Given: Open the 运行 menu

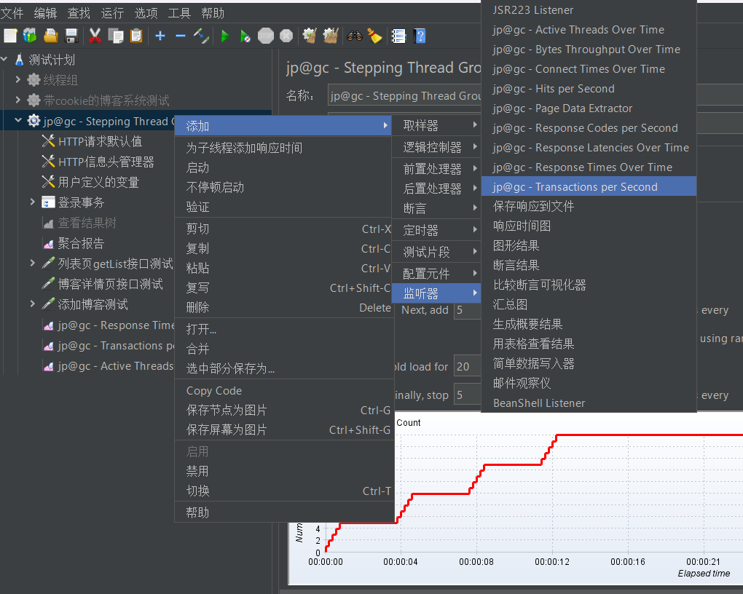Looking at the screenshot, I should pos(112,13).
